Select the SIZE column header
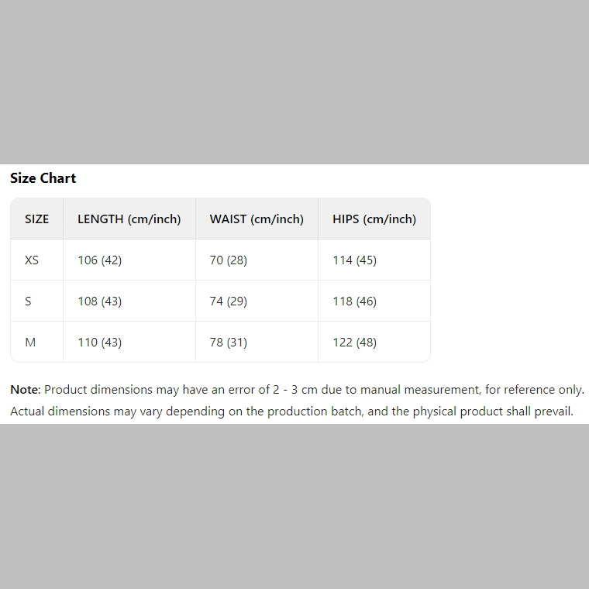The height and width of the screenshot is (589, 589). pyautogui.click(x=37, y=219)
